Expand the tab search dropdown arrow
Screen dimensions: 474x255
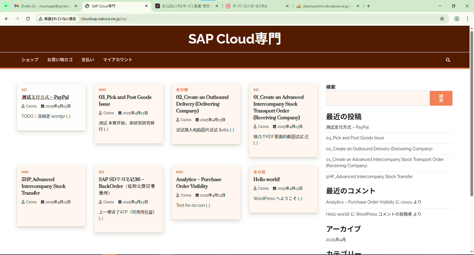coord(6,6)
